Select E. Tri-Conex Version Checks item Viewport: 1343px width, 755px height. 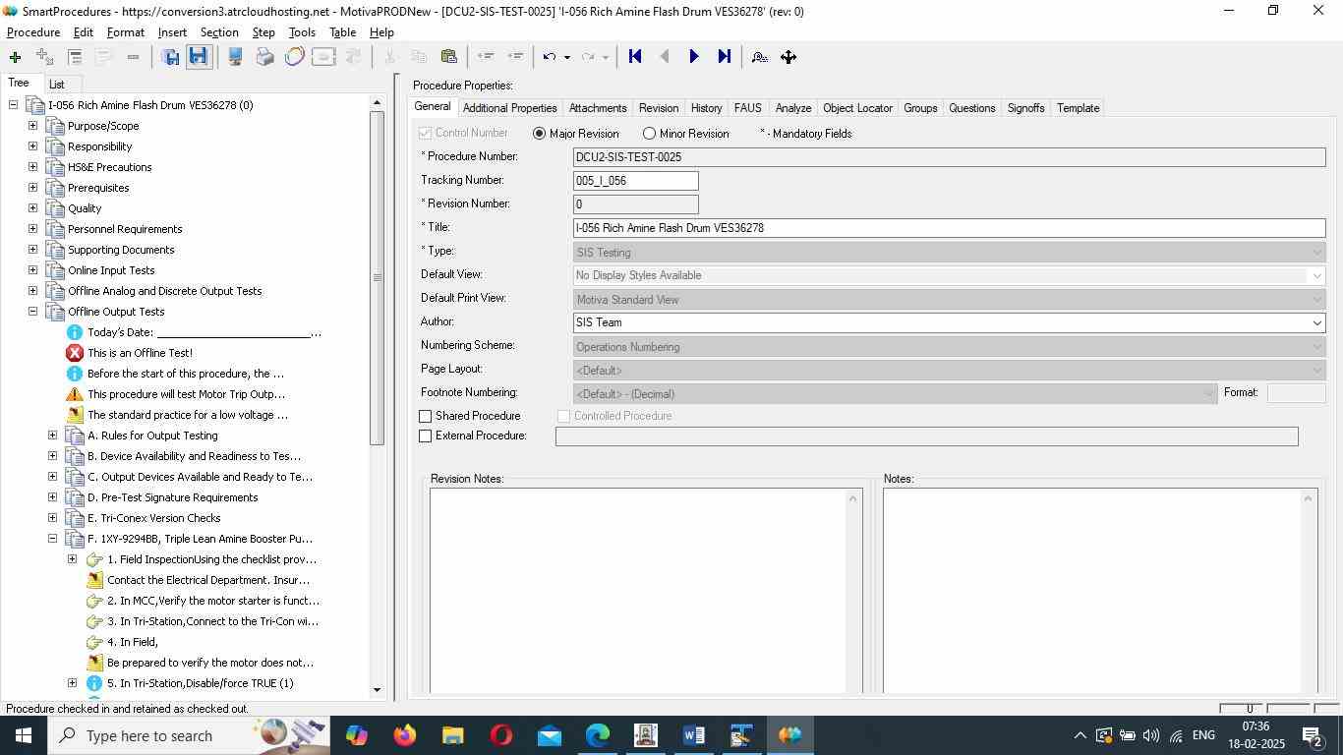coord(153,518)
